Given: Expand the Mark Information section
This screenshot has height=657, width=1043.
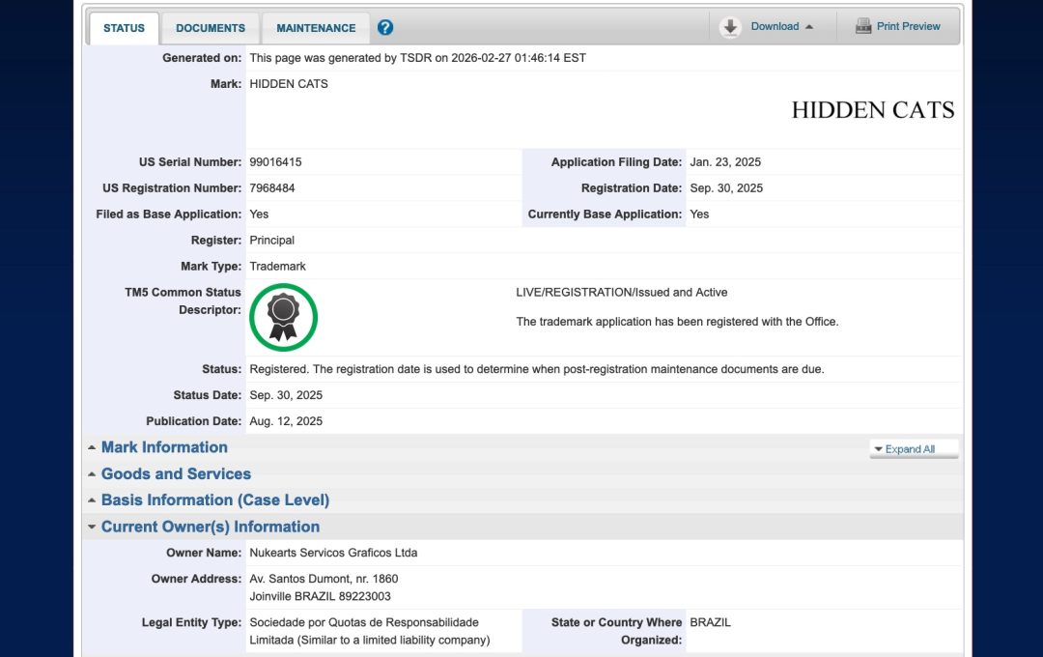Looking at the screenshot, I should click(x=164, y=447).
